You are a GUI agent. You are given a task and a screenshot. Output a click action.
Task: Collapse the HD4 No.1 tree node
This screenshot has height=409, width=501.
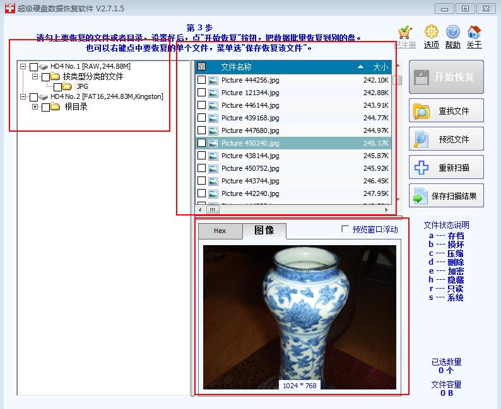pyautogui.click(x=23, y=66)
